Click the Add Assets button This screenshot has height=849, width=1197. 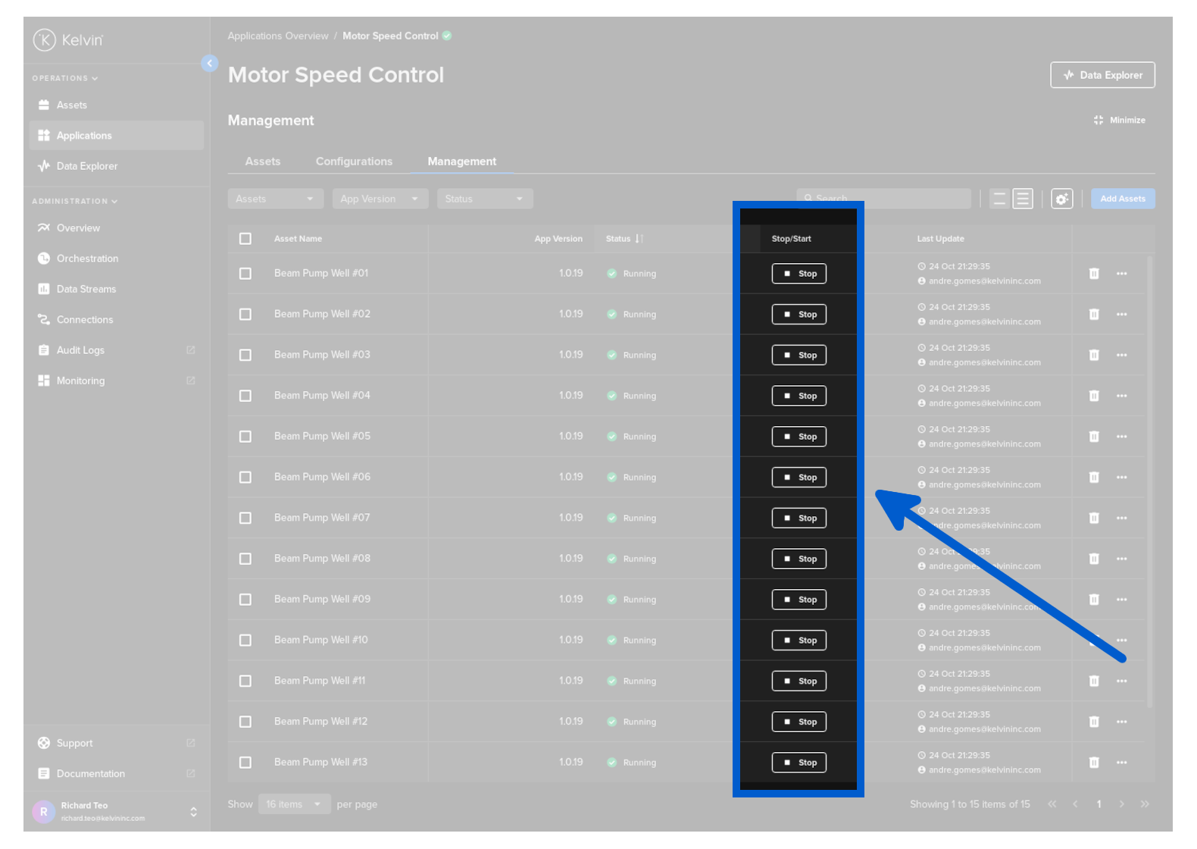point(1122,199)
